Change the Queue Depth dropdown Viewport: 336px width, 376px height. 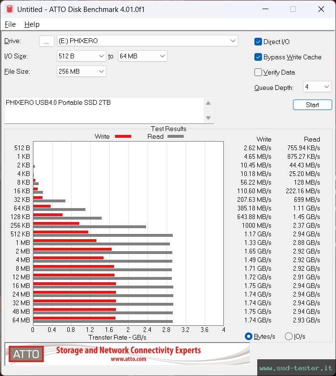(x=317, y=87)
